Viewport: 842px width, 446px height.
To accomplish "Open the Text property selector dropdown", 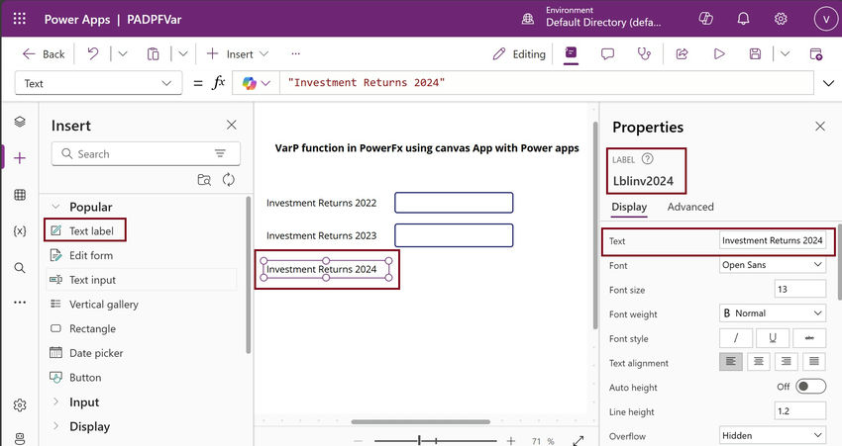I will pos(98,83).
